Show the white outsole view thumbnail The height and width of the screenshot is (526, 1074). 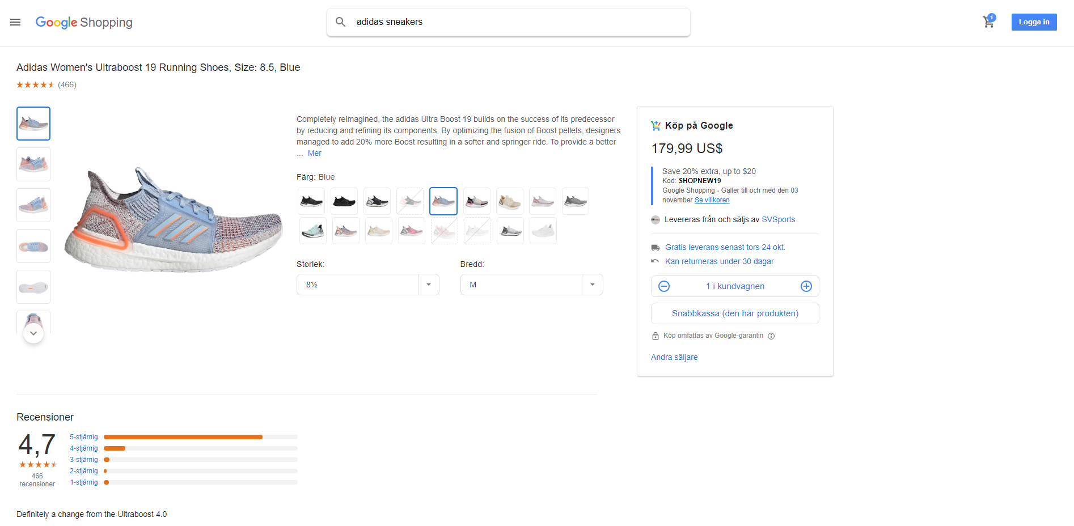click(x=33, y=287)
